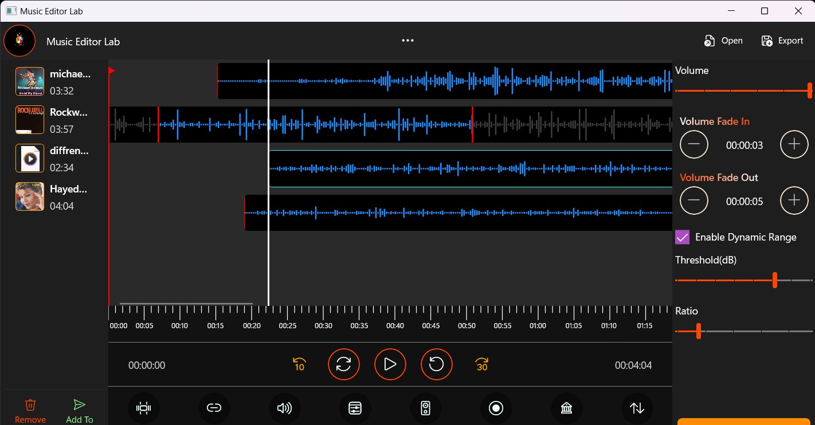Click the loop playback icon
Image resolution: width=815 pixels, height=425 pixels.
tap(344, 364)
